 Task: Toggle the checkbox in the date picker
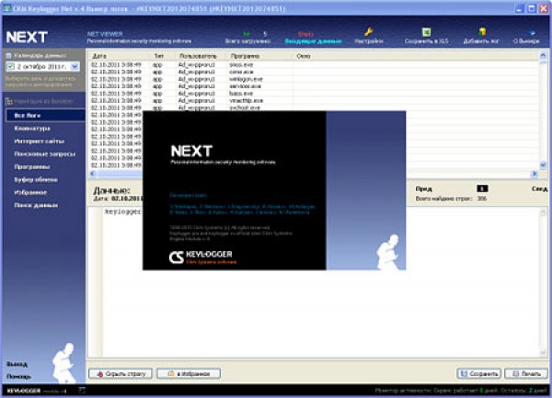pyautogui.click(x=10, y=66)
